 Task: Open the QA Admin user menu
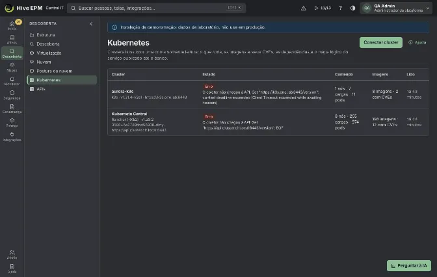click(396, 8)
